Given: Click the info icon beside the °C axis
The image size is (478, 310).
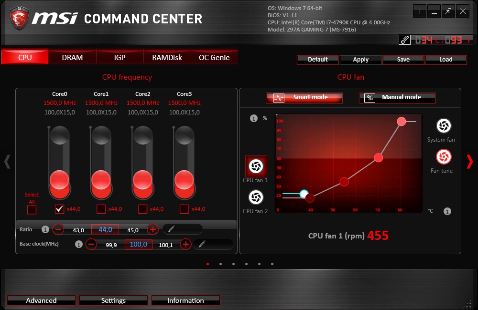Looking at the screenshot, I should point(447,211).
